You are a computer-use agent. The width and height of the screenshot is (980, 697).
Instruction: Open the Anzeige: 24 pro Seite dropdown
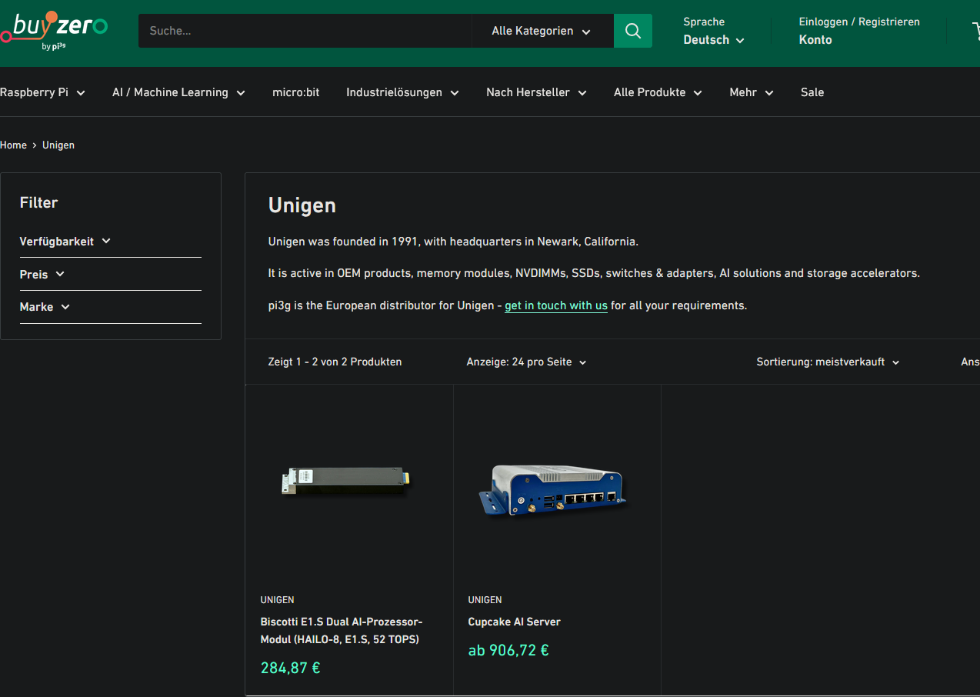coord(526,362)
